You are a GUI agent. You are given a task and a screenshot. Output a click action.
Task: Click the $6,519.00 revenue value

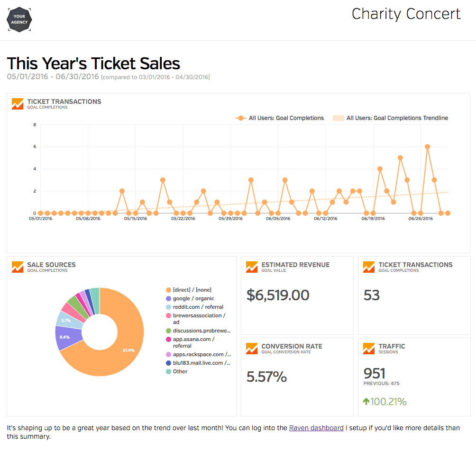pyautogui.click(x=278, y=295)
